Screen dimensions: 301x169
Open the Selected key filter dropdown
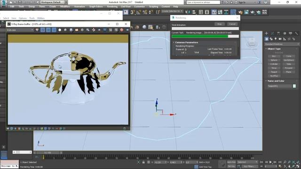[247, 162]
